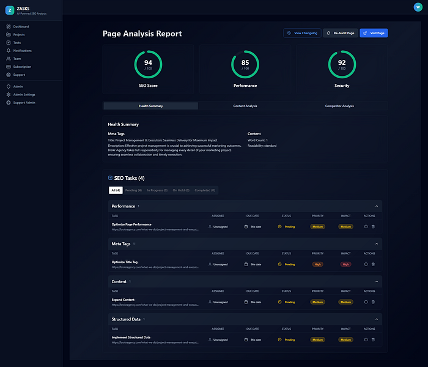This screenshot has height=367, width=428.
Task: Click the Re-Audit Page button
Action: pyautogui.click(x=340, y=33)
